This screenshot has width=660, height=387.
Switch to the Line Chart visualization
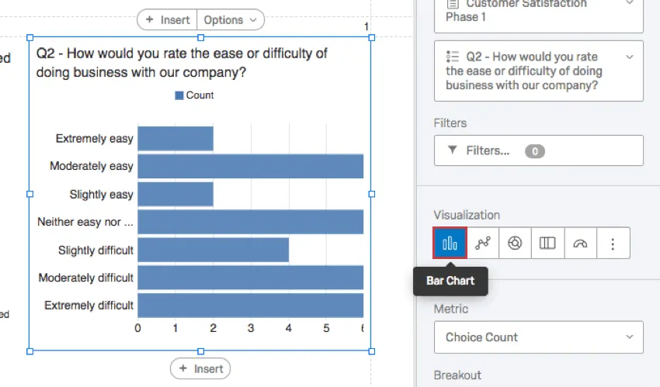tap(483, 244)
